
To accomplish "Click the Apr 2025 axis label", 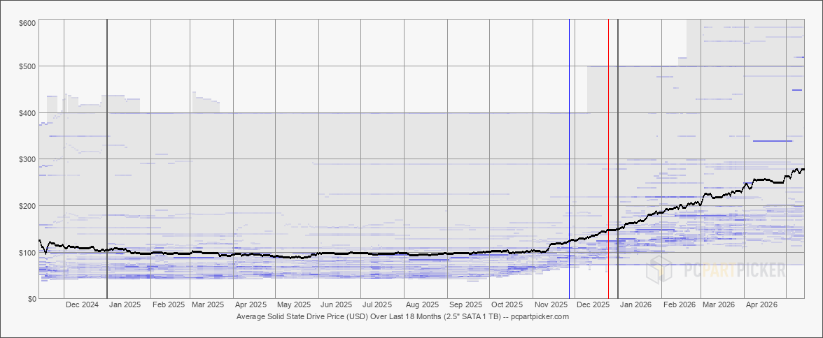I will [251, 304].
